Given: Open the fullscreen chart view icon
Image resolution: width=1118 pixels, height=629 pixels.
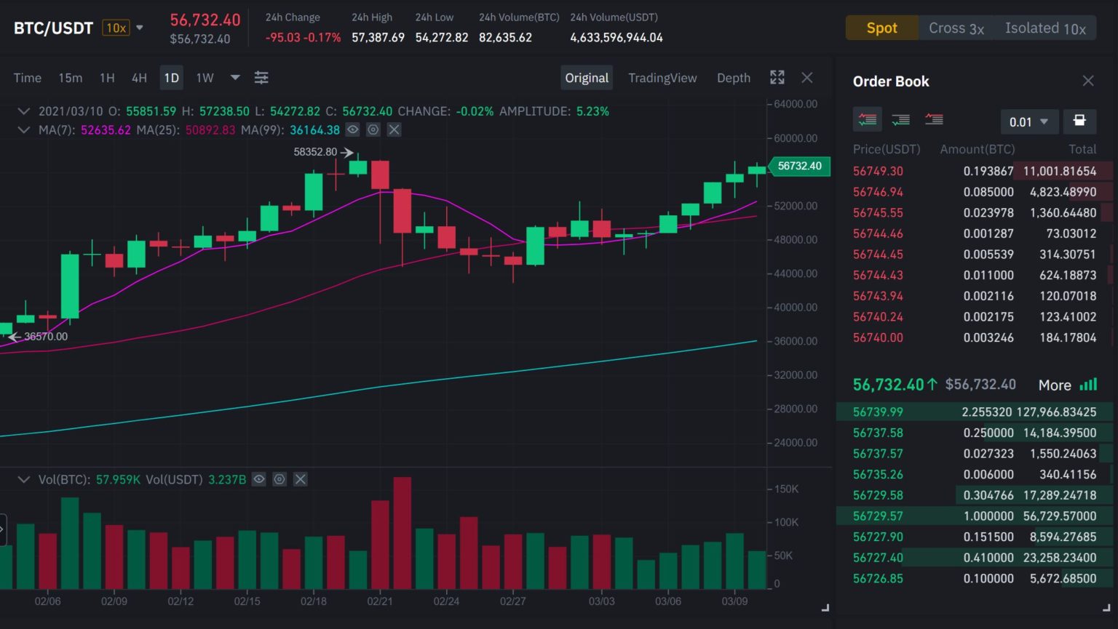Looking at the screenshot, I should 777,77.
